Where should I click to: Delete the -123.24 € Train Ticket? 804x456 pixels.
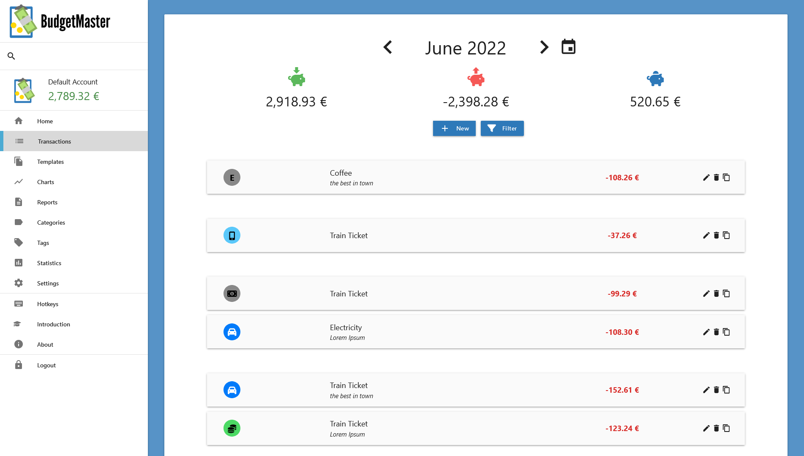(716, 428)
